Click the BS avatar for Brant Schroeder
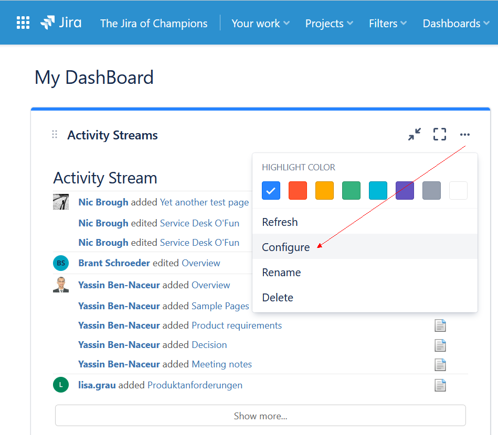 61,263
